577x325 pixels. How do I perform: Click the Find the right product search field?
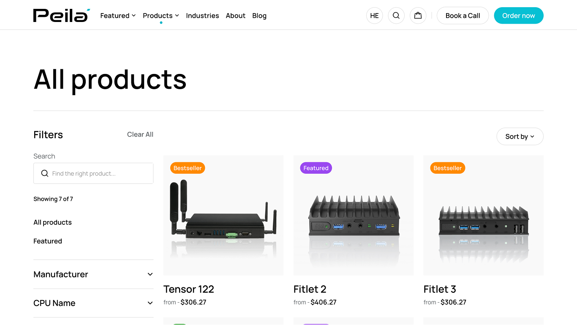[x=93, y=173]
